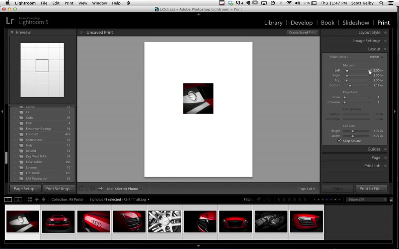Hide the top module picker panel arrow

click(199, 15)
